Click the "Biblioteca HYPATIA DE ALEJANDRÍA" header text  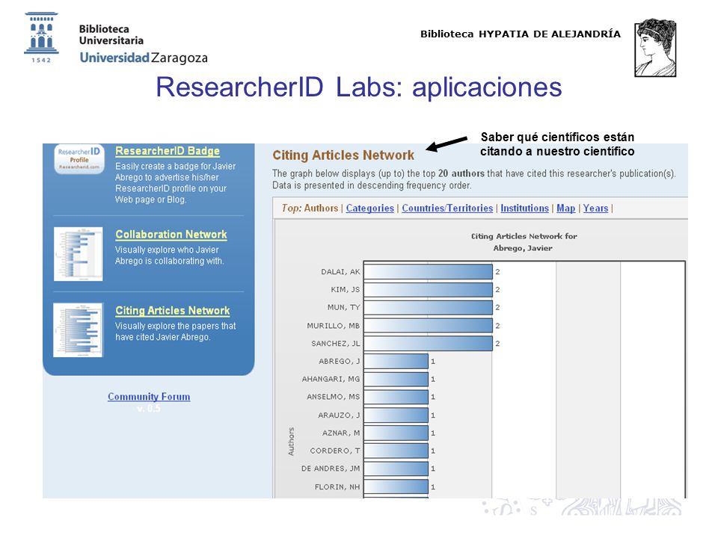click(521, 34)
